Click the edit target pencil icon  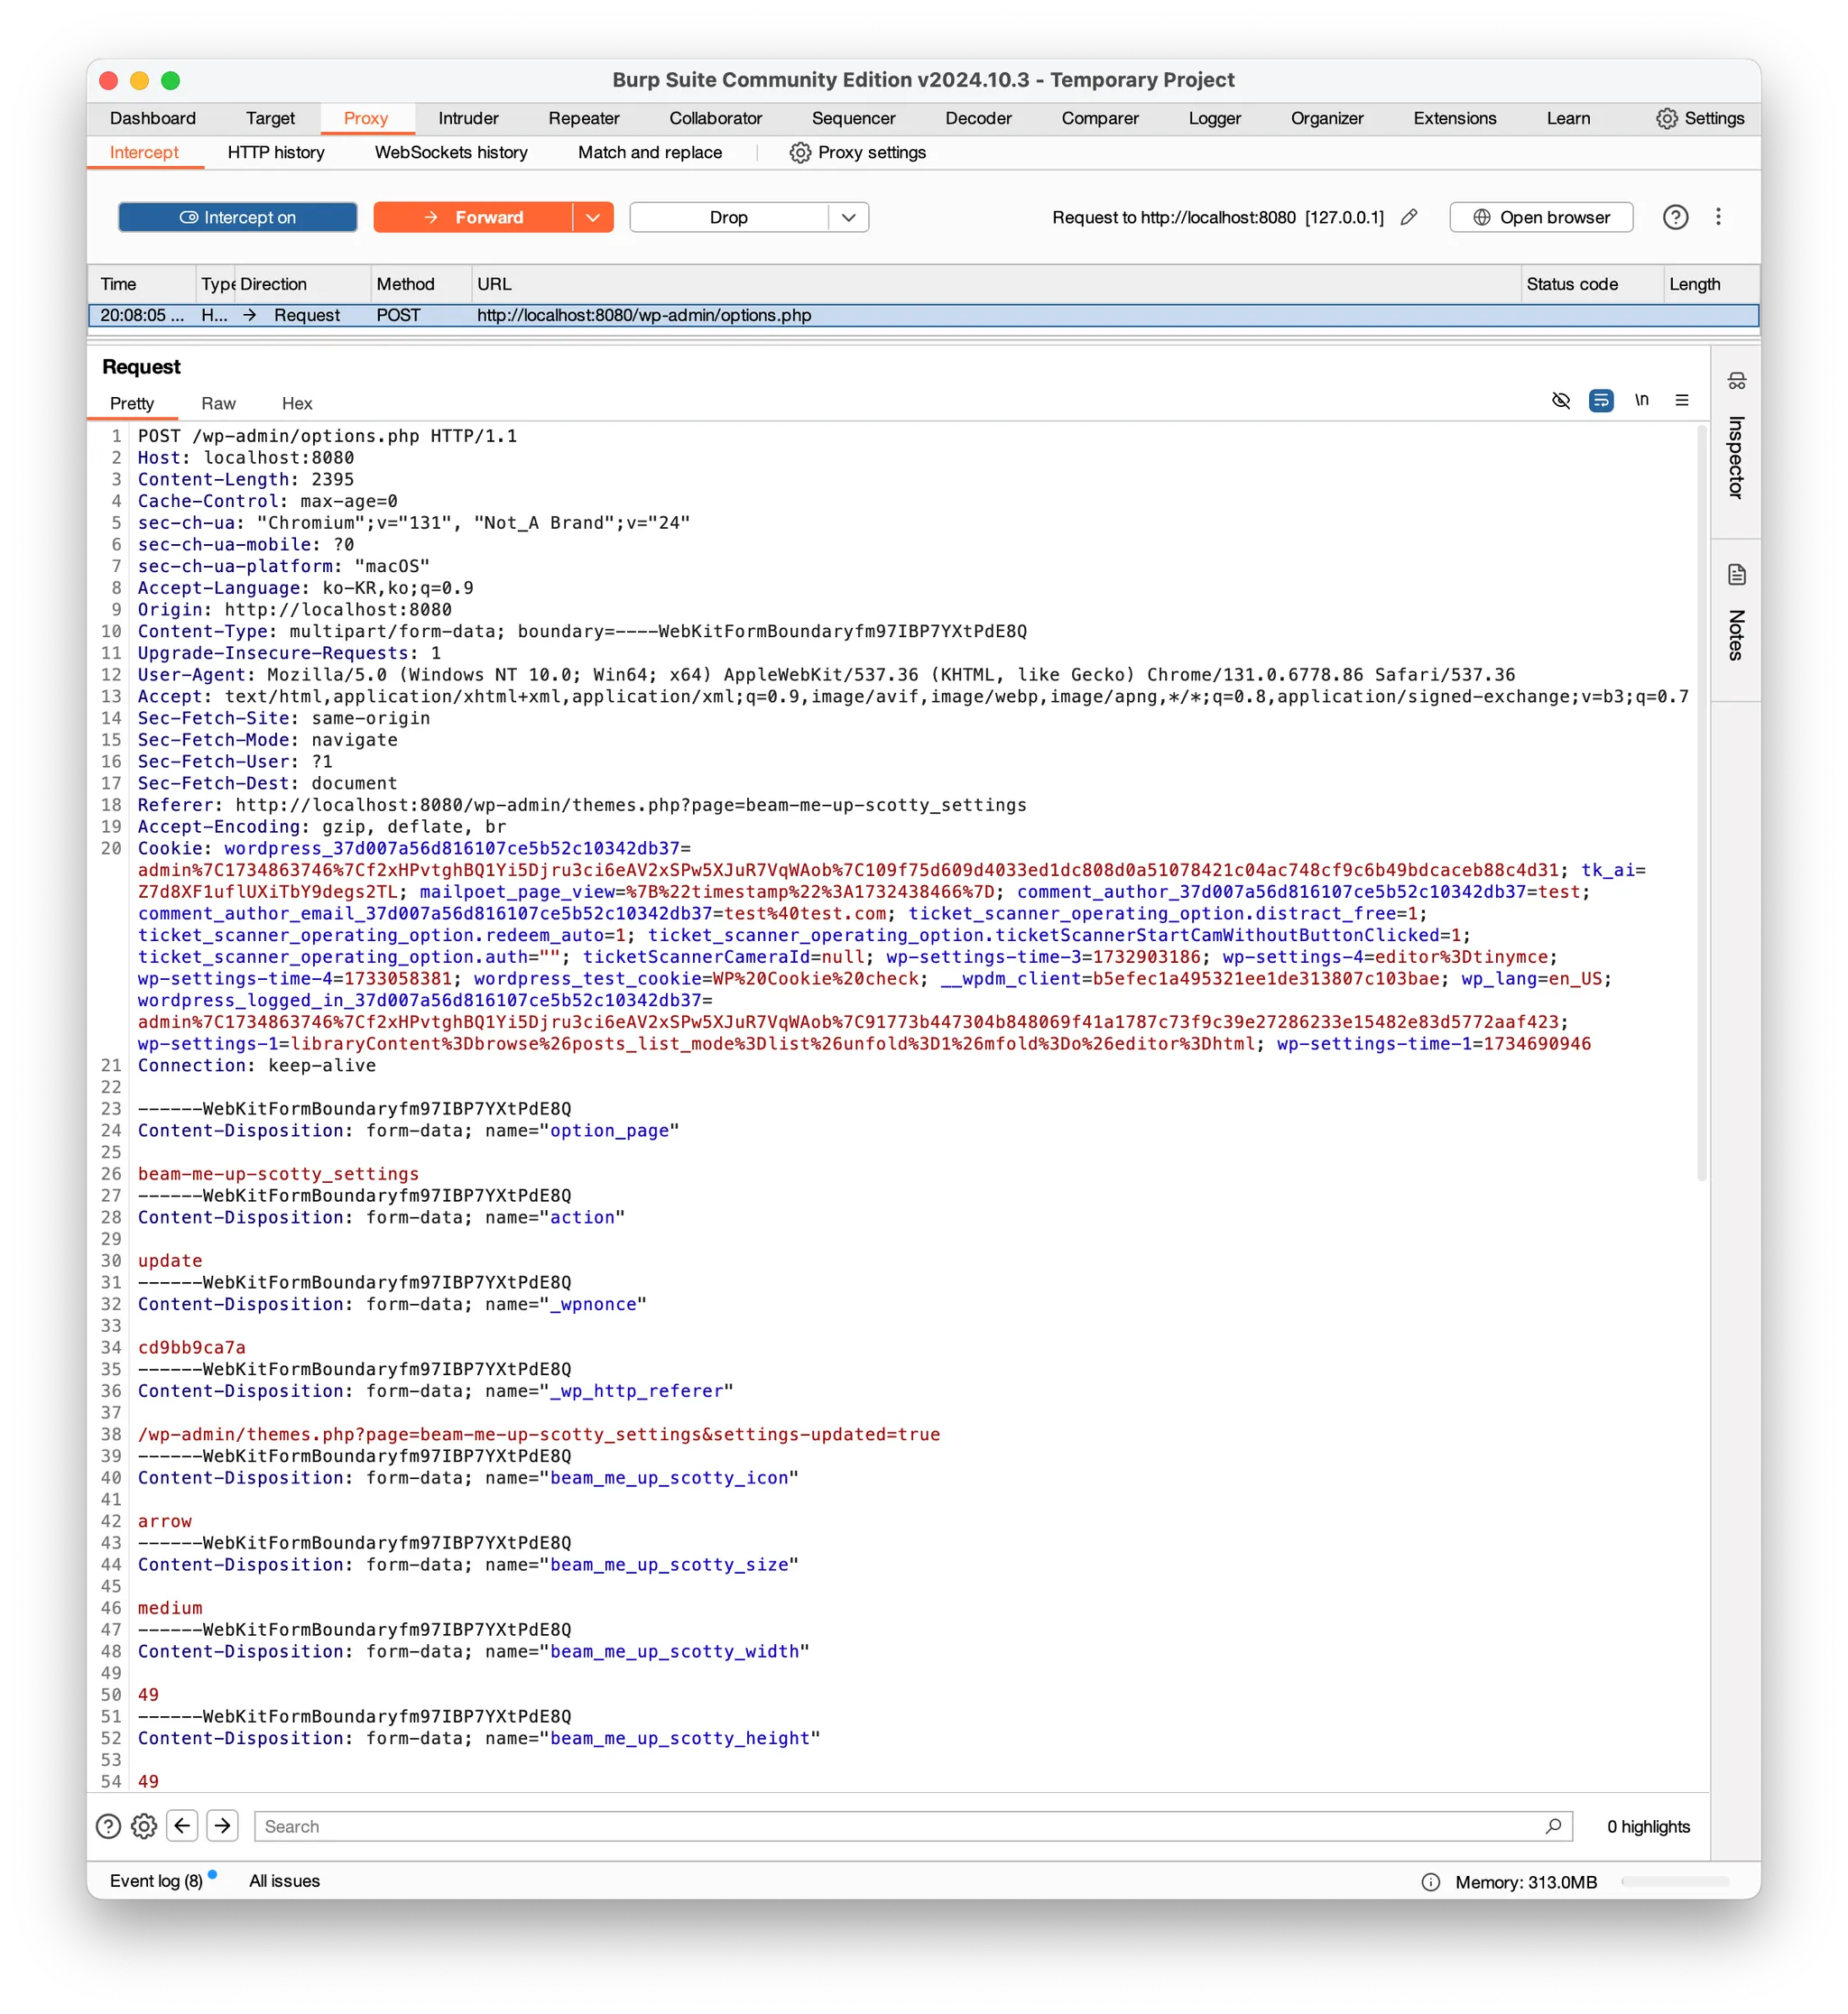1409,217
